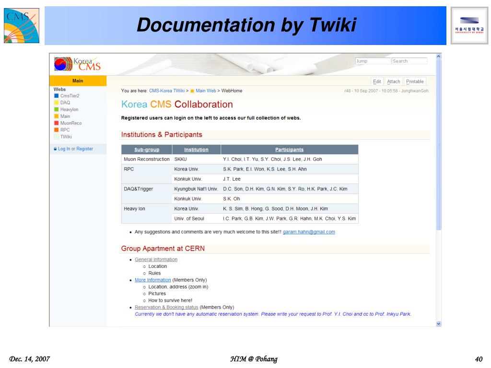Screen dimensions: 491x368
Task: Click the SKKU institution cell
Action: pyautogui.click(x=196, y=159)
